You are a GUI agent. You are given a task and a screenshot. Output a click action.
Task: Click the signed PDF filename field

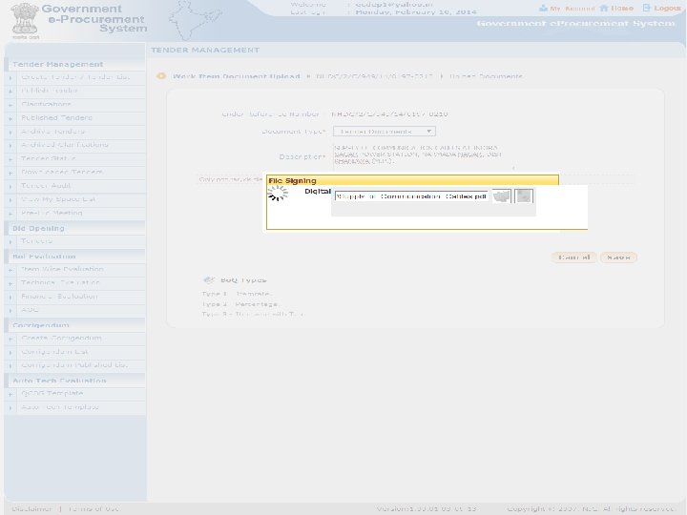pos(411,196)
